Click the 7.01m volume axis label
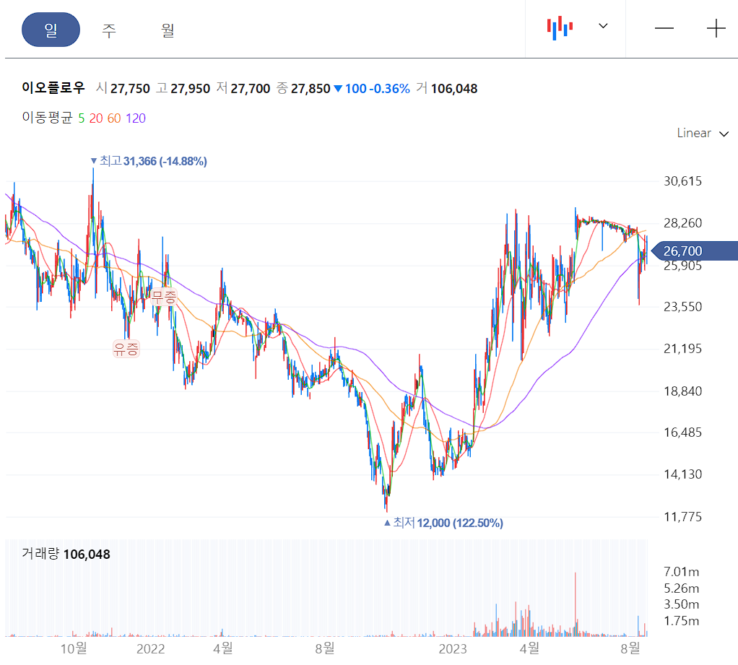Viewport: 738px width, 665px height. coord(681,572)
